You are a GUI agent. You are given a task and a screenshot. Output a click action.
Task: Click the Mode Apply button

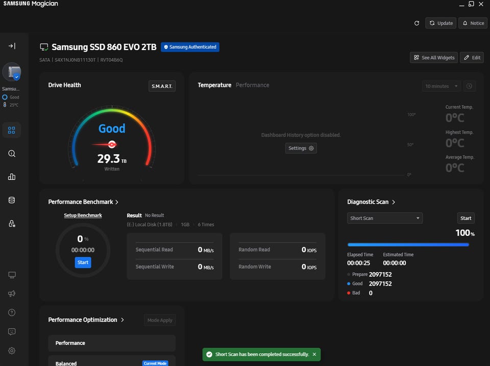pos(160,320)
